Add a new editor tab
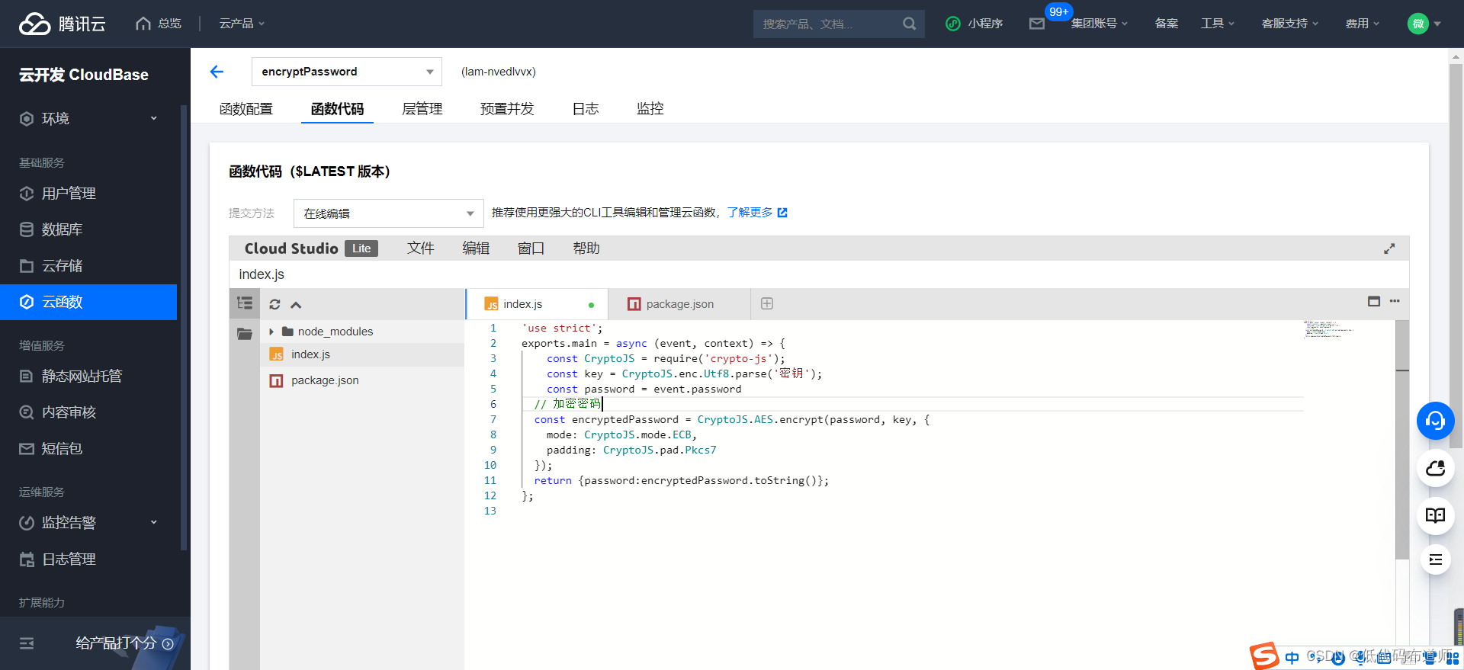 (767, 303)
